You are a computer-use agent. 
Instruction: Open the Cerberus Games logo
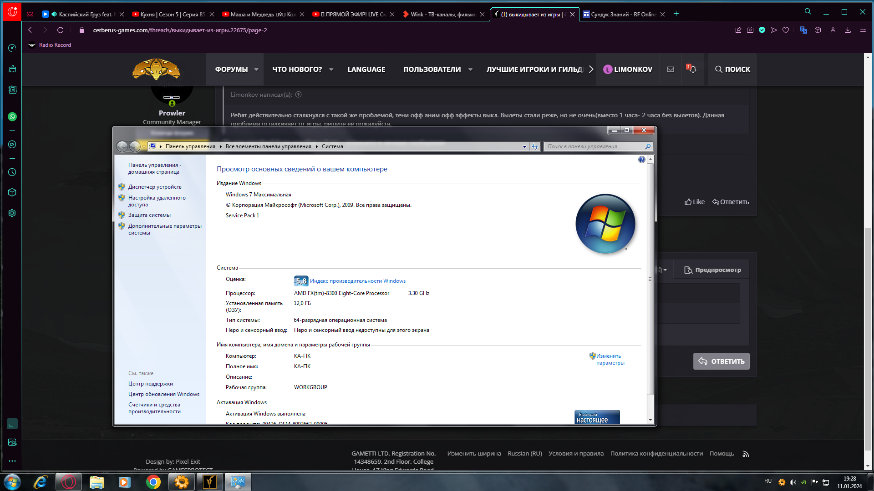coord(156,69)
